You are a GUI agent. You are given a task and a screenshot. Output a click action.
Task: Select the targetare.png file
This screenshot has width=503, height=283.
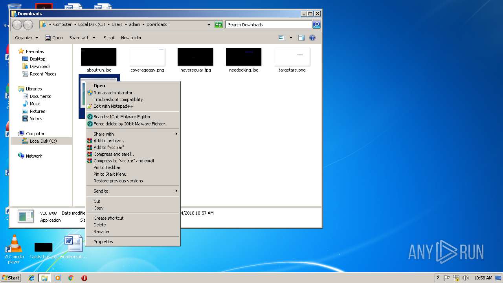[x=292, y=60]
